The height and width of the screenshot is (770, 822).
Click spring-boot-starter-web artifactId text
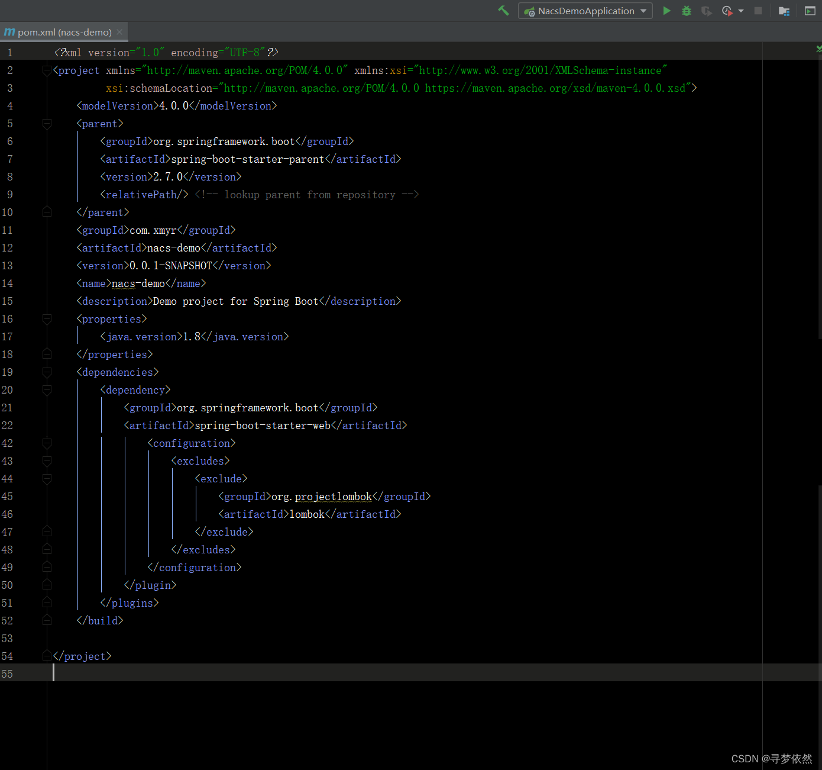[x=263, y=426]
